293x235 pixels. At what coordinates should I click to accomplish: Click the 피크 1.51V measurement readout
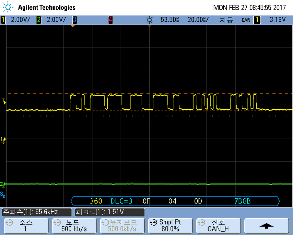point(110,212)
